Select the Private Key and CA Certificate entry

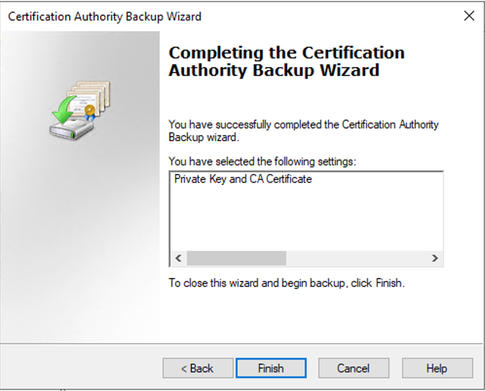click(x=243, y=179)
